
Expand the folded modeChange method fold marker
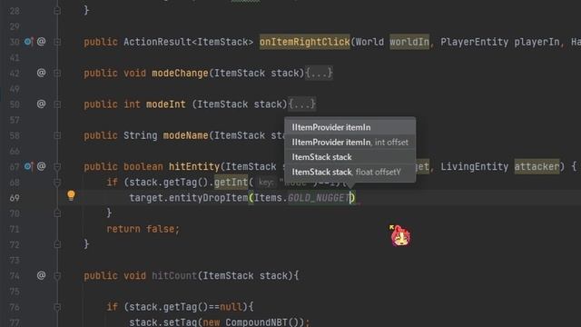tap(57, 73)
